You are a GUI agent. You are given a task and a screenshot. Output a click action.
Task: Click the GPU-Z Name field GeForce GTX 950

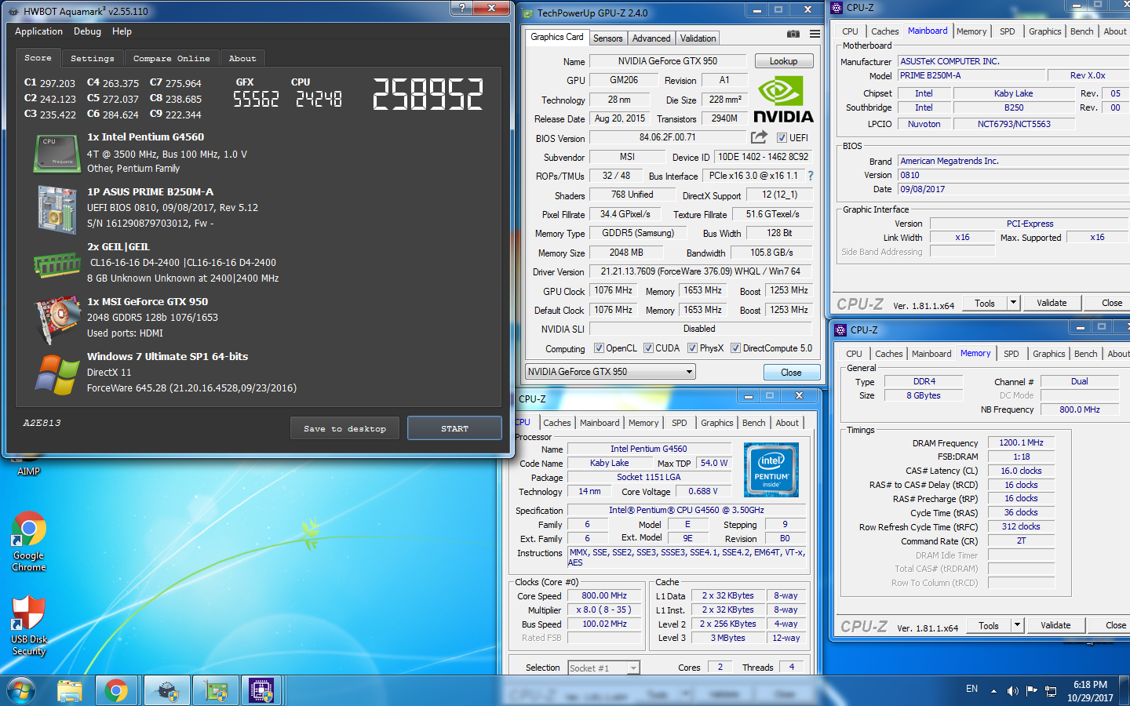coord(667,61)
